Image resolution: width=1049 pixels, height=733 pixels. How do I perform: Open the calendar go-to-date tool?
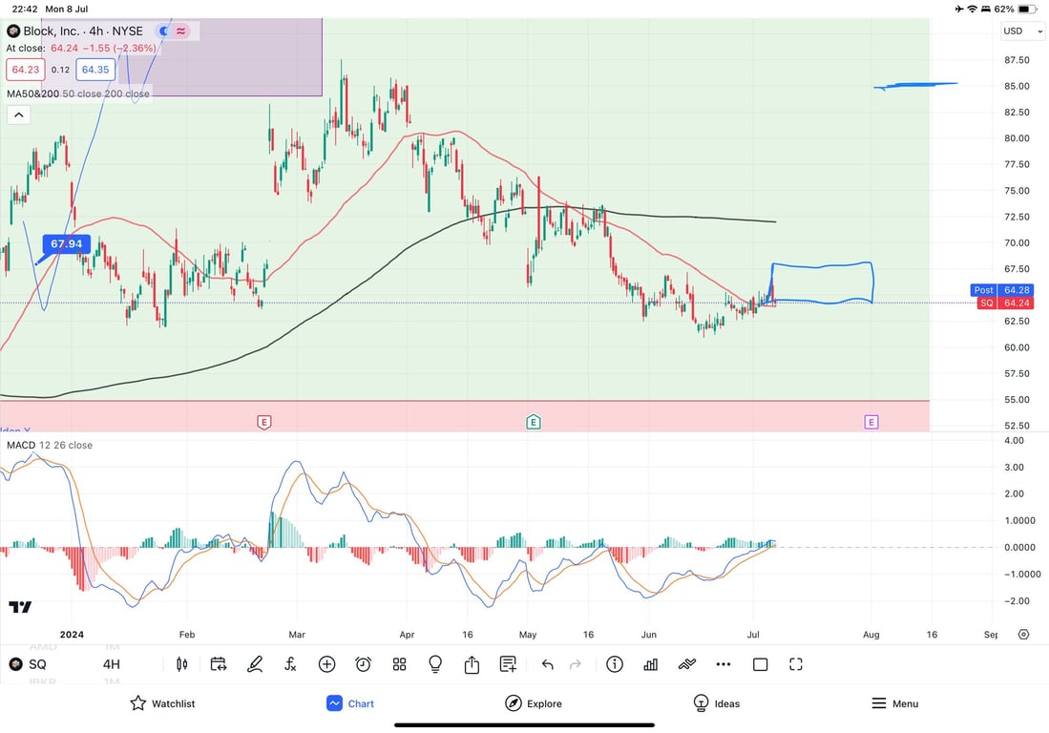[x=218, y=664]
